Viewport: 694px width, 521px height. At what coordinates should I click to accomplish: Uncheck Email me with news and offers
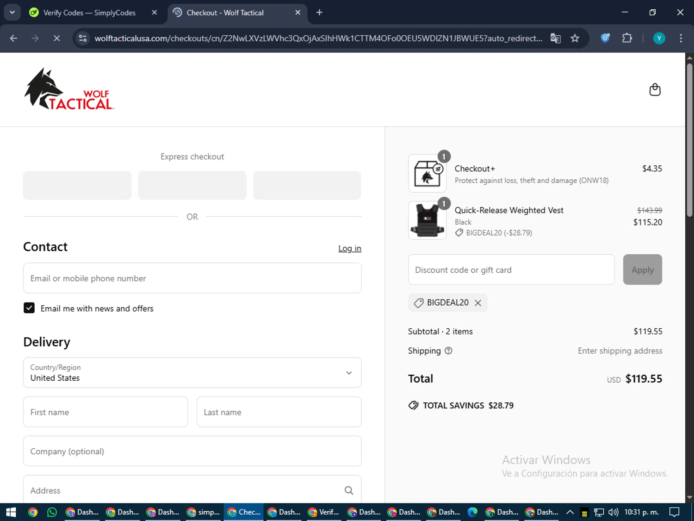click(x=29, y=308)
